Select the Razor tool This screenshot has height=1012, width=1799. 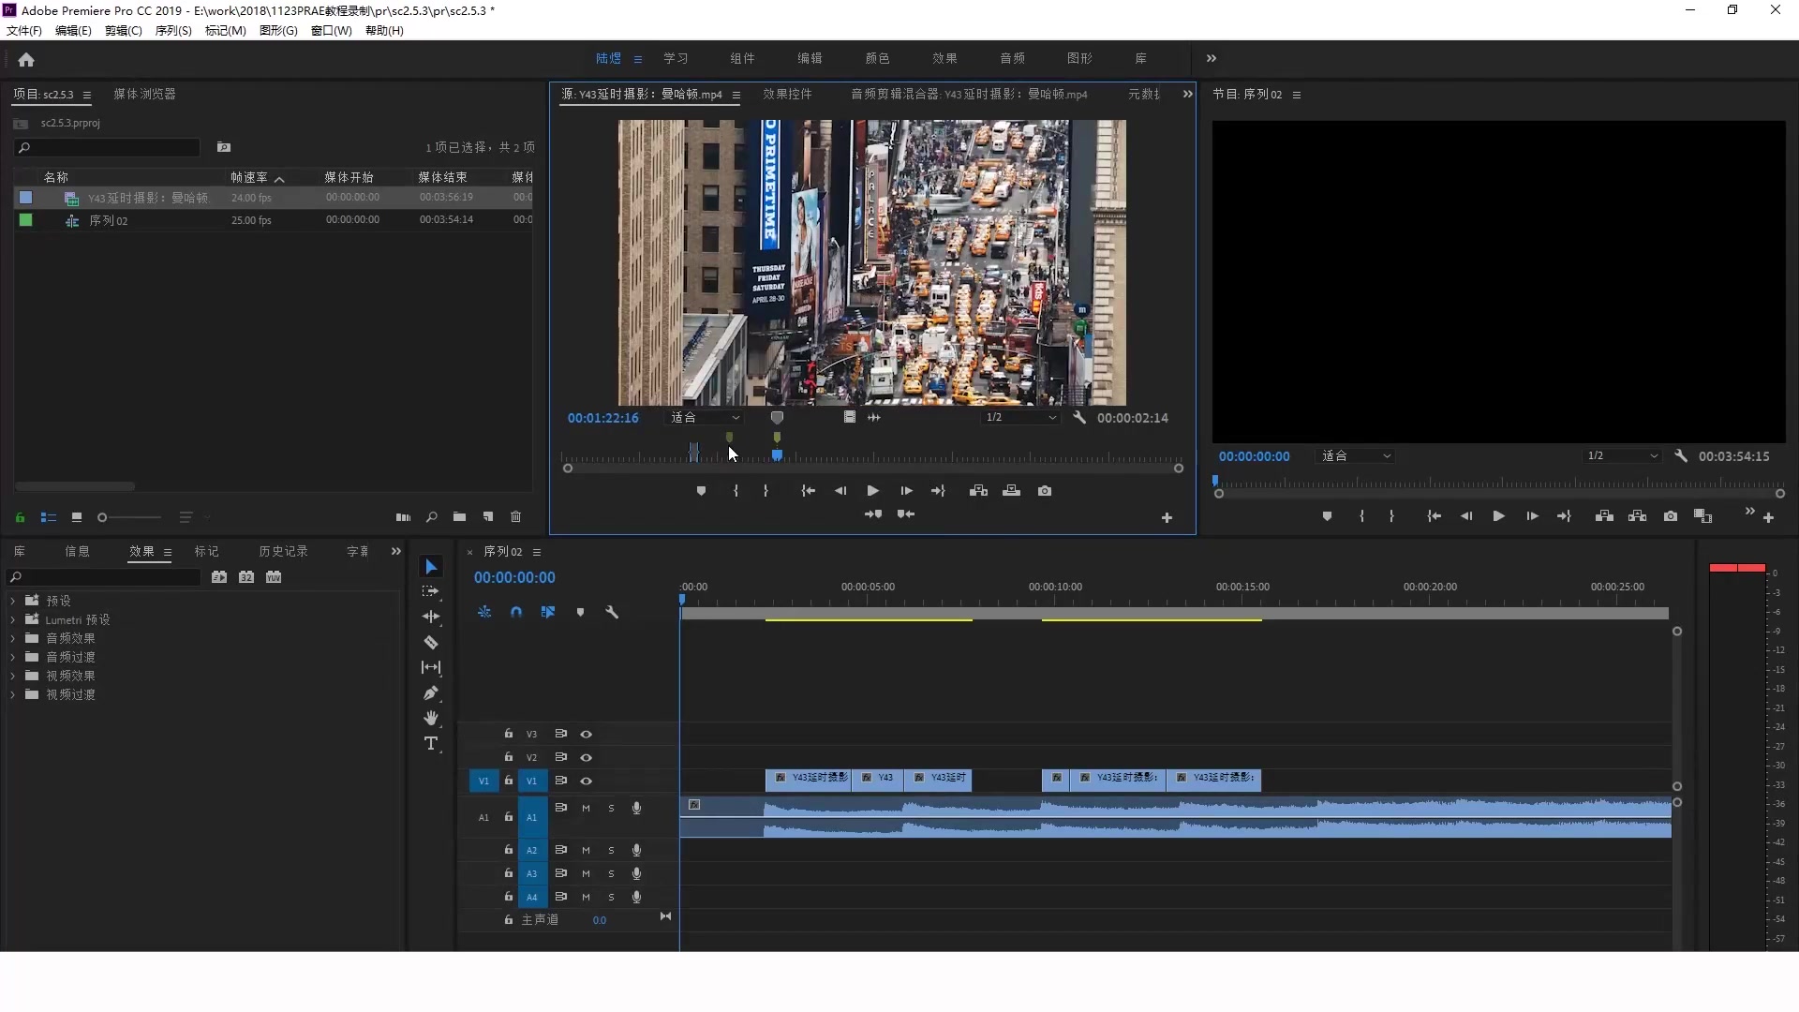pyautogui.click(x=431, y=643)
